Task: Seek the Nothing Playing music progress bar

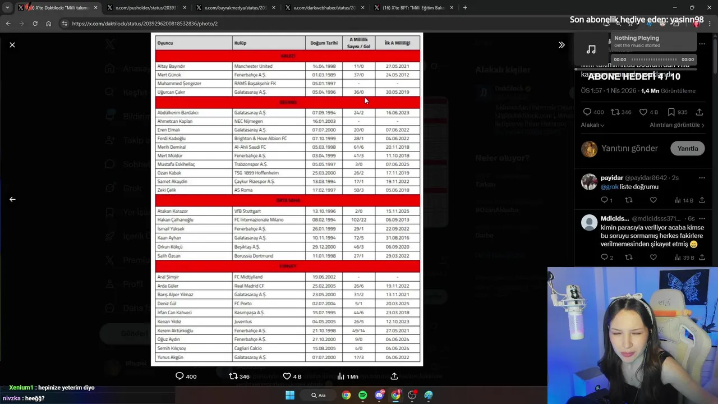Action: click(654, 59)
